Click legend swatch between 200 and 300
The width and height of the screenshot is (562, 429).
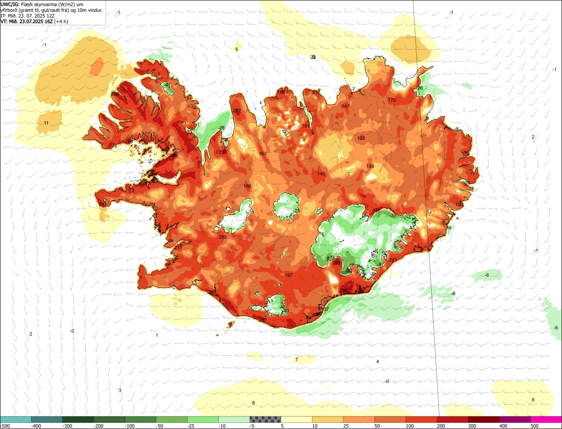452,419
